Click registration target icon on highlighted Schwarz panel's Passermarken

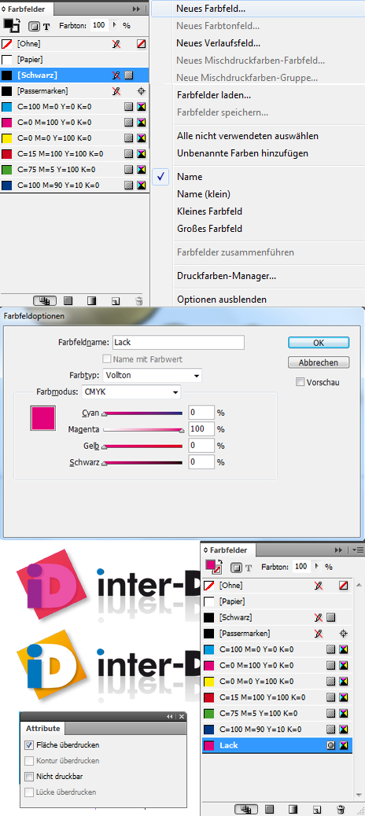coord(141,91)
